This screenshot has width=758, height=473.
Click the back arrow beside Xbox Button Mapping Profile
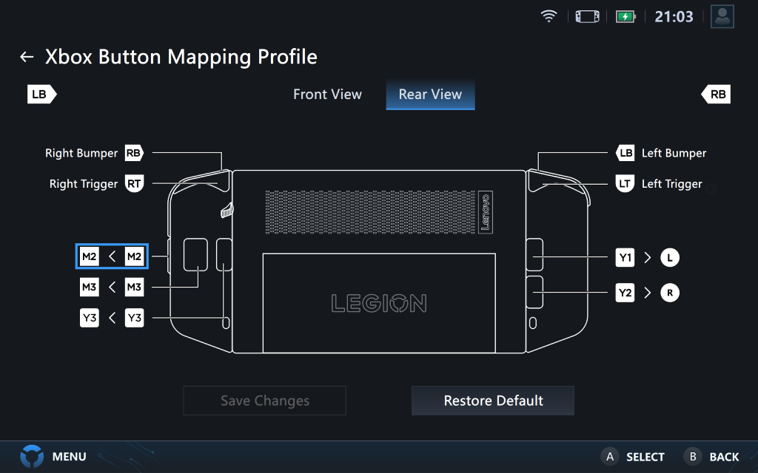point(27,57)
